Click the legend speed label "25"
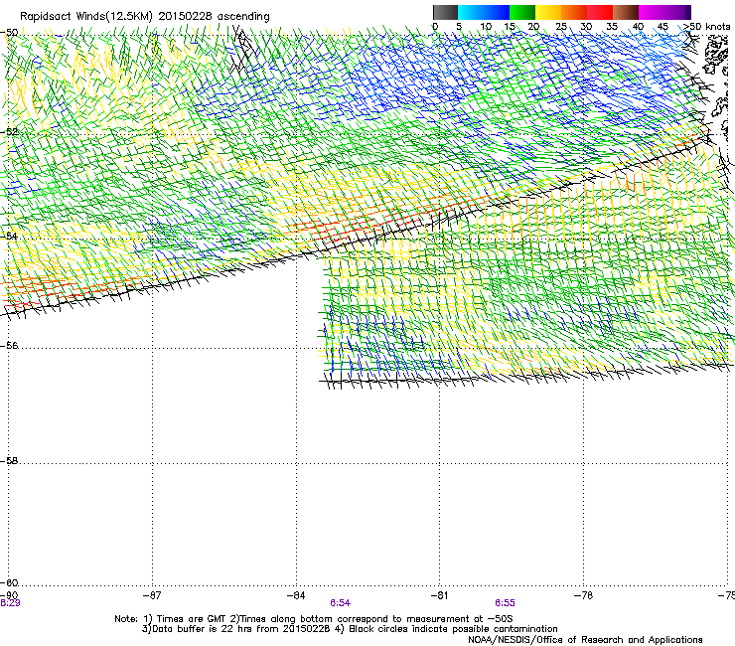 (561, 27)
